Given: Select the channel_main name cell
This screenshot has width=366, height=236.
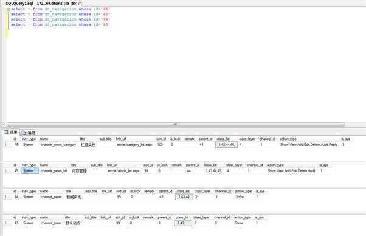Looking at the screenshot, I should [x=50, y=223].
